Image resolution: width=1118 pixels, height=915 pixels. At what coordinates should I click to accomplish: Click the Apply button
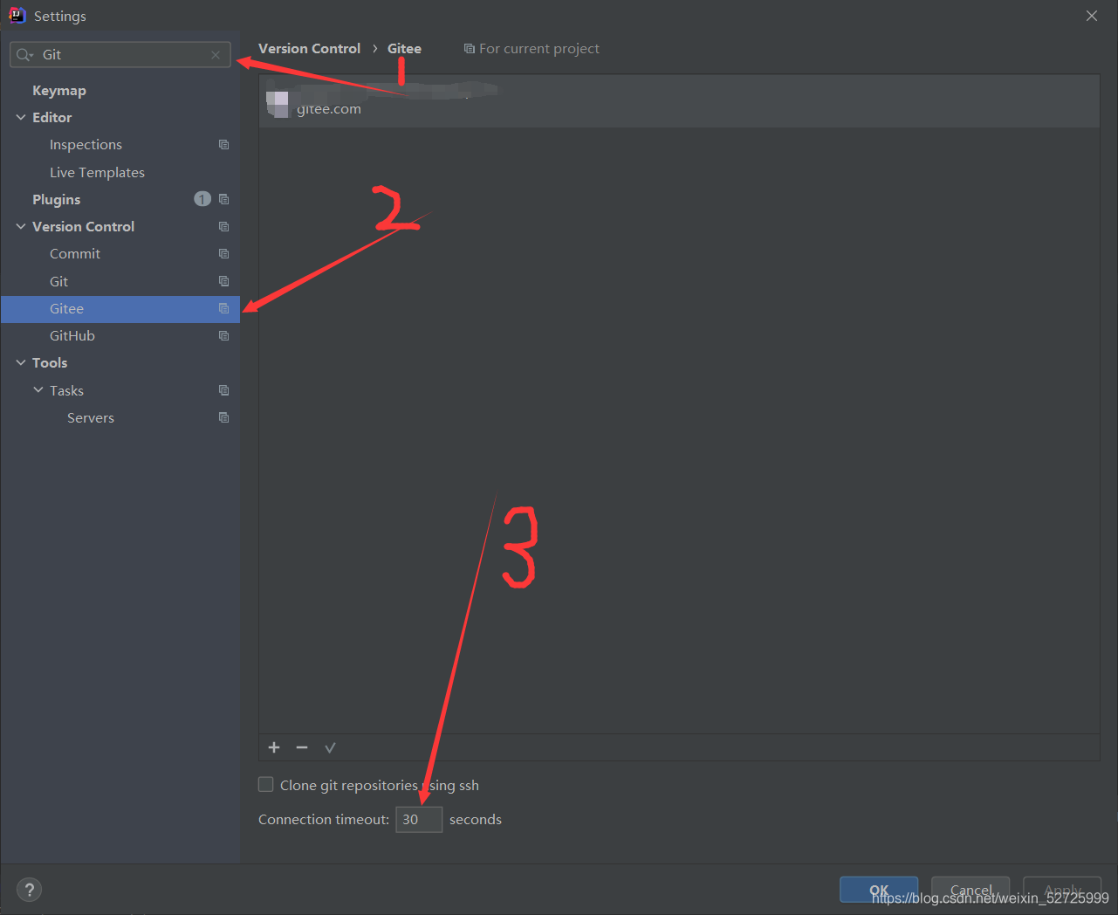click(x=1062, y=890)
